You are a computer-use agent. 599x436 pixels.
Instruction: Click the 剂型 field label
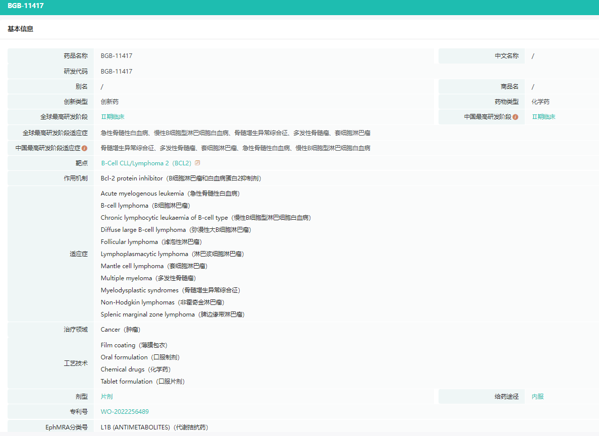81,397
